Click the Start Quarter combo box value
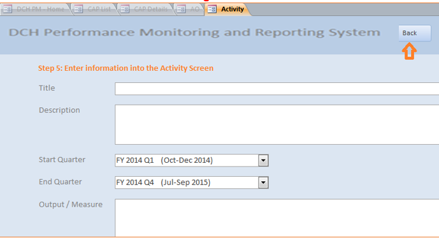 [187, 160]
